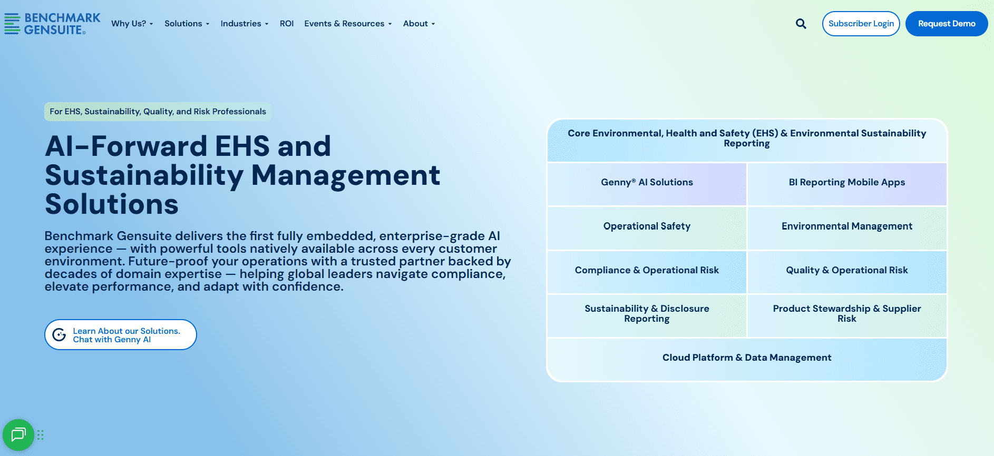The height and width of the screenshot is (456, 994).
Task: Select the Environmental Management tile
Action: click(x=847, y=228)
